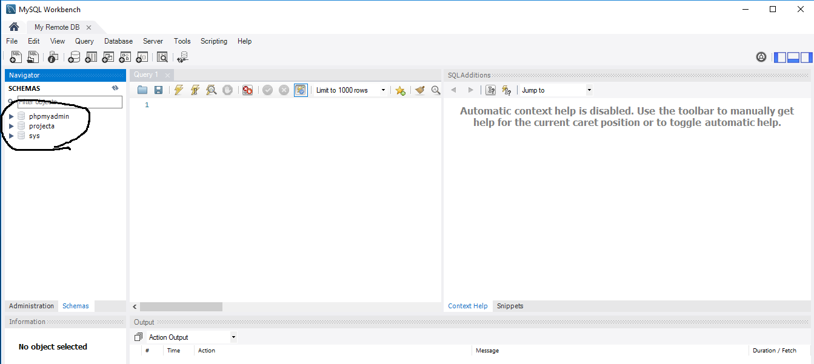Save snippet star icon
This screenshot has height=364, width=814.
click(400, 90)
